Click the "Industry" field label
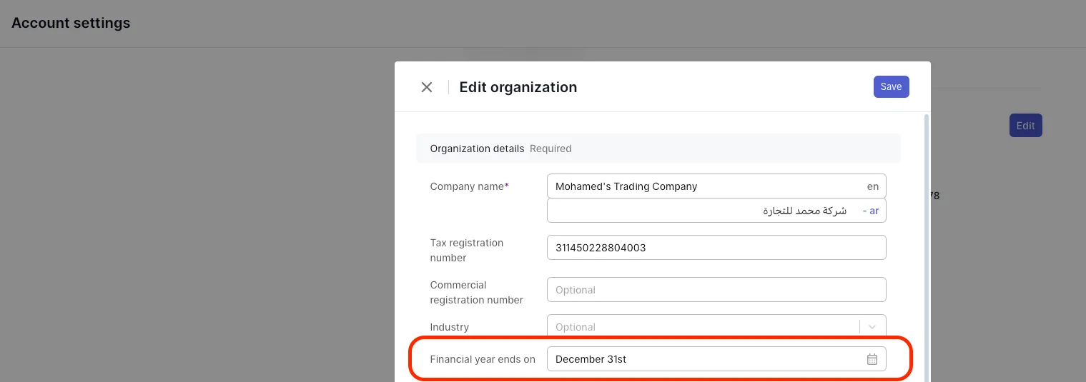The image size is (1086, 382). (x=449, y=327)
